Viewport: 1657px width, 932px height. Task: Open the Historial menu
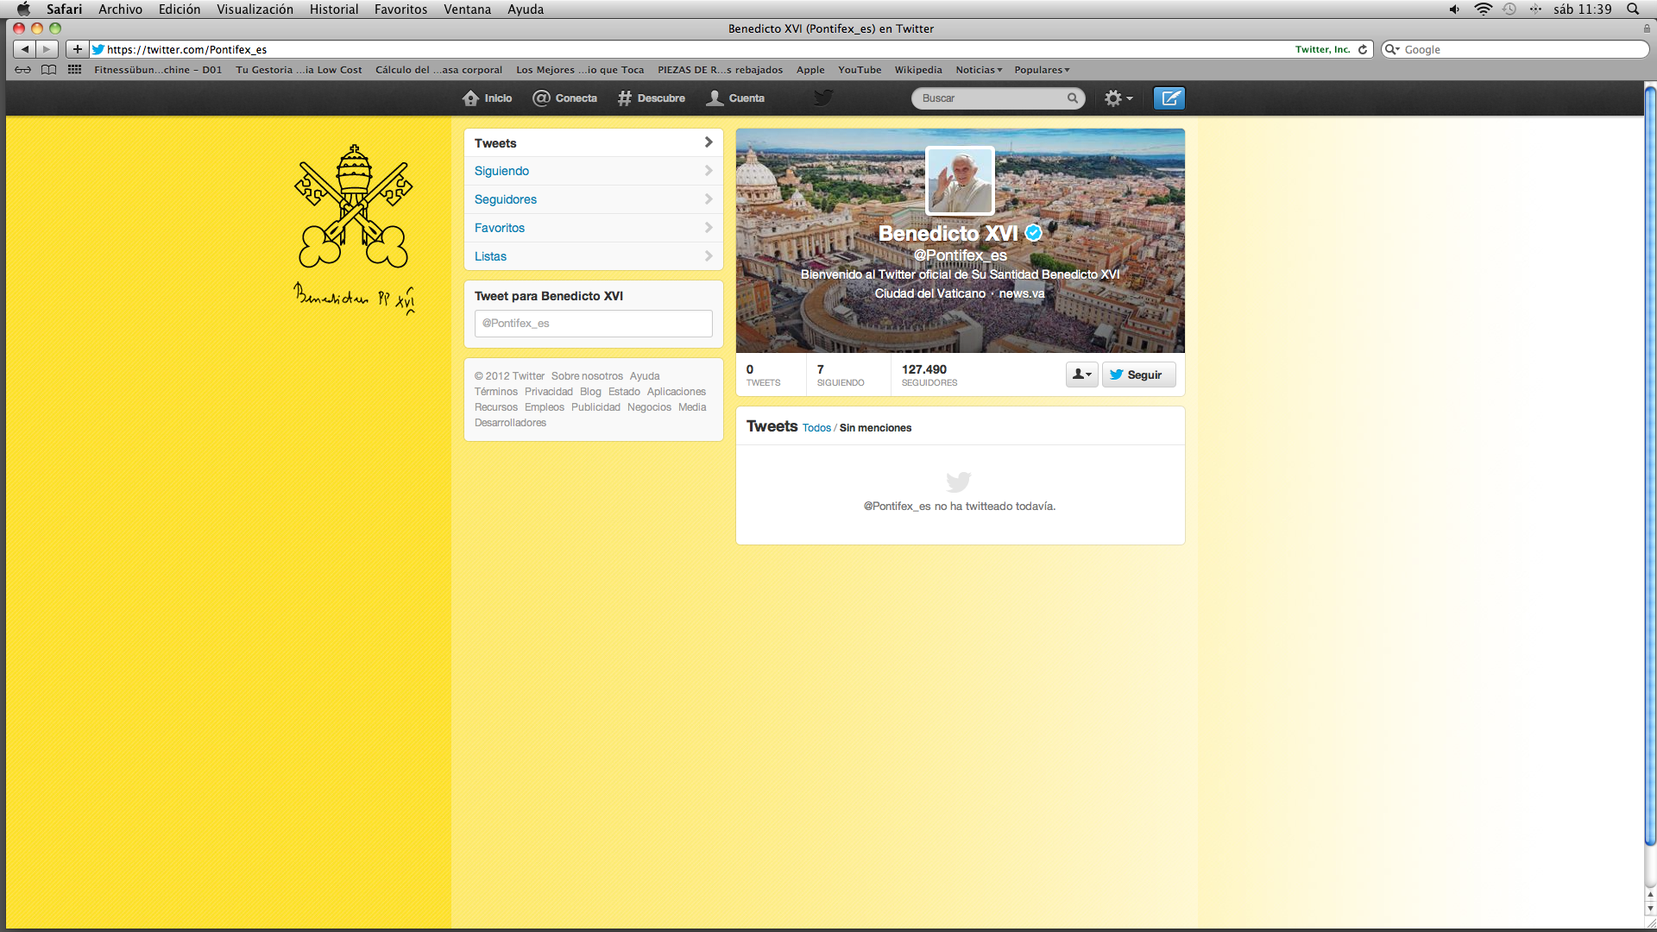334,9
